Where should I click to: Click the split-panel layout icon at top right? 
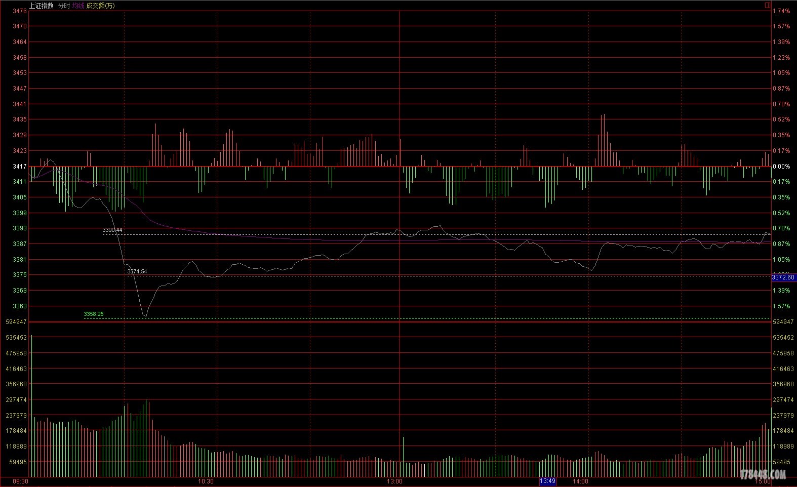768,5
